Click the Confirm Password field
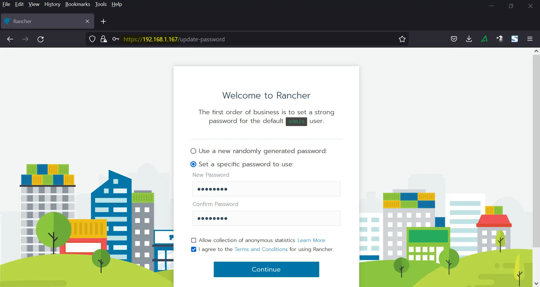Screen dimensions: 540x287 click(x=266, y=218)
